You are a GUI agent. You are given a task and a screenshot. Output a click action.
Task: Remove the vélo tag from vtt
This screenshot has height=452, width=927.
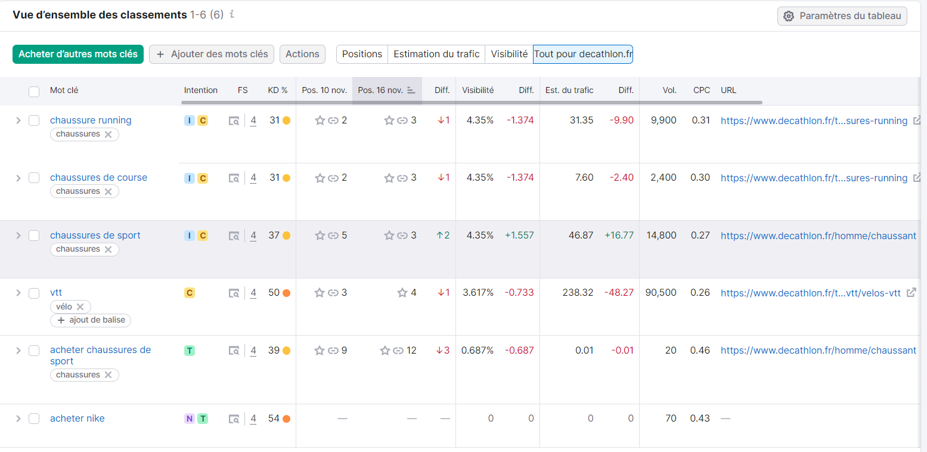(x=80, y=307)
